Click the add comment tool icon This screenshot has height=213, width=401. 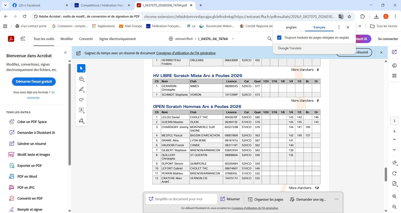(81, 79)
